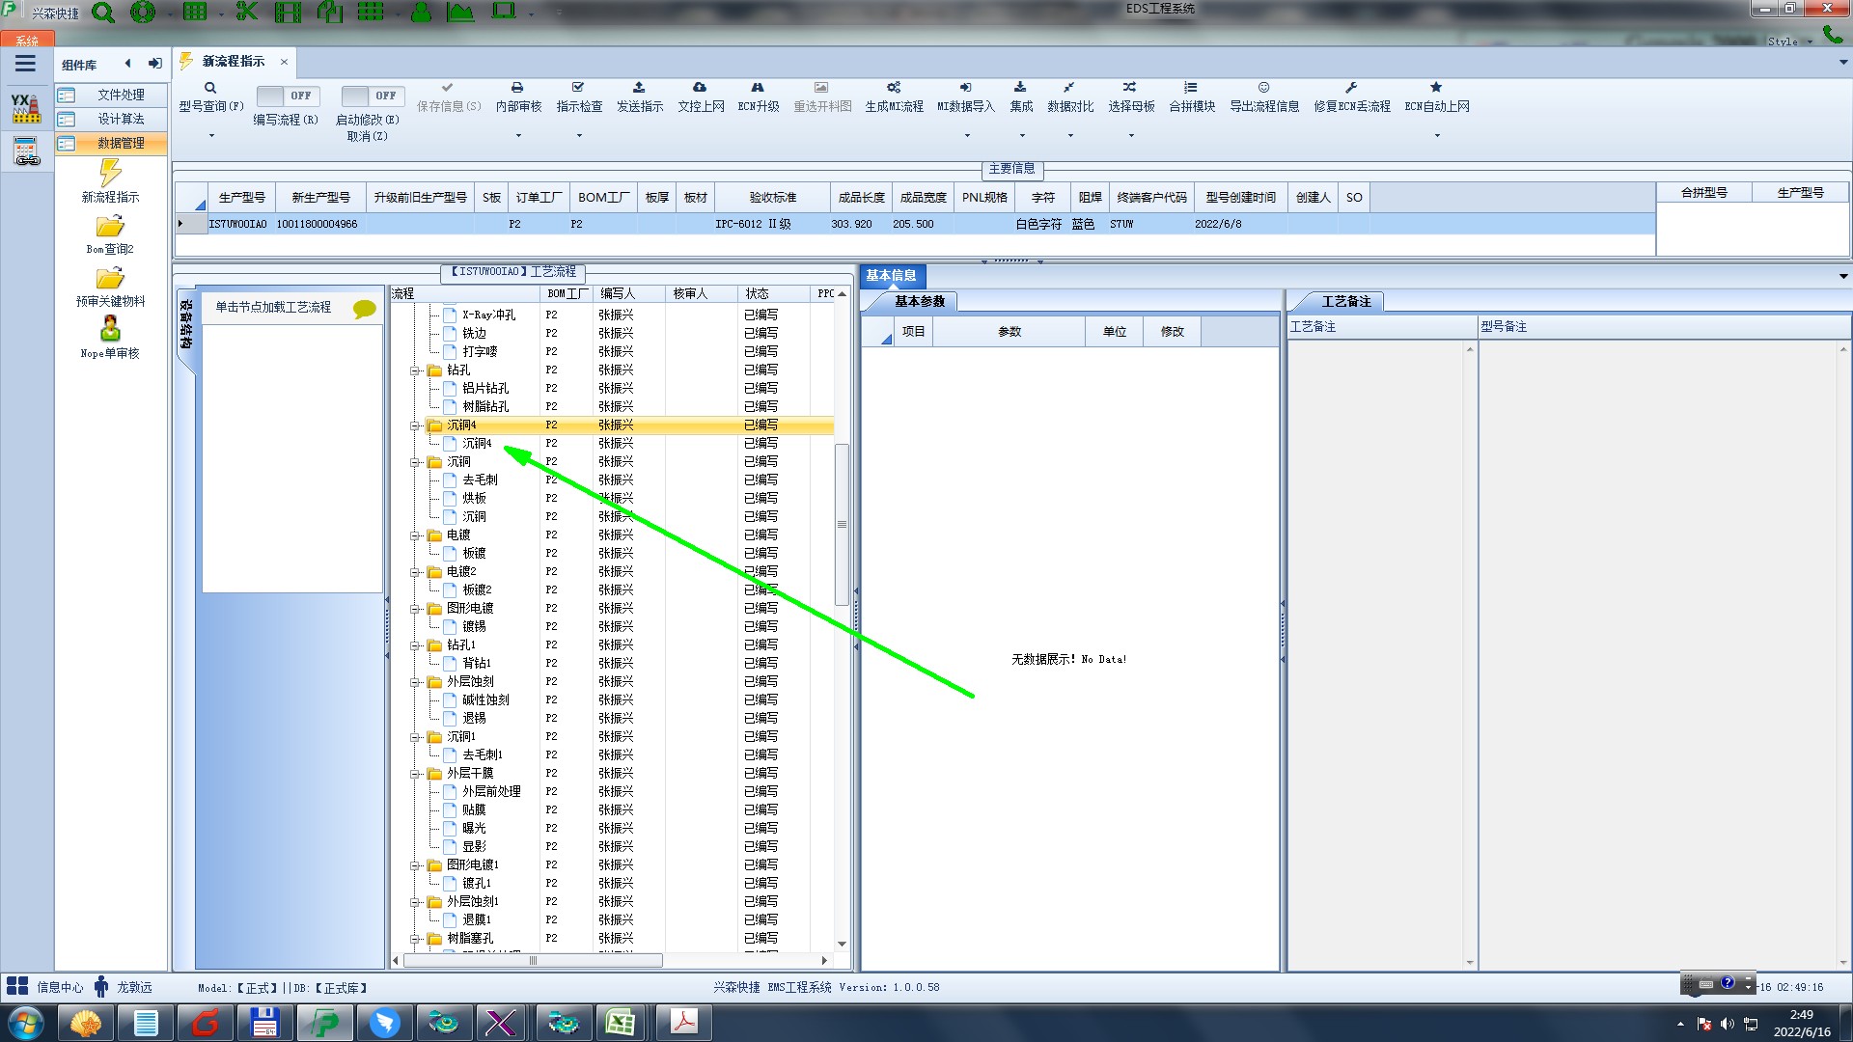Open the Windows Start button
Viewport: 1853px width, 1042px height.
pos(26,1023)
